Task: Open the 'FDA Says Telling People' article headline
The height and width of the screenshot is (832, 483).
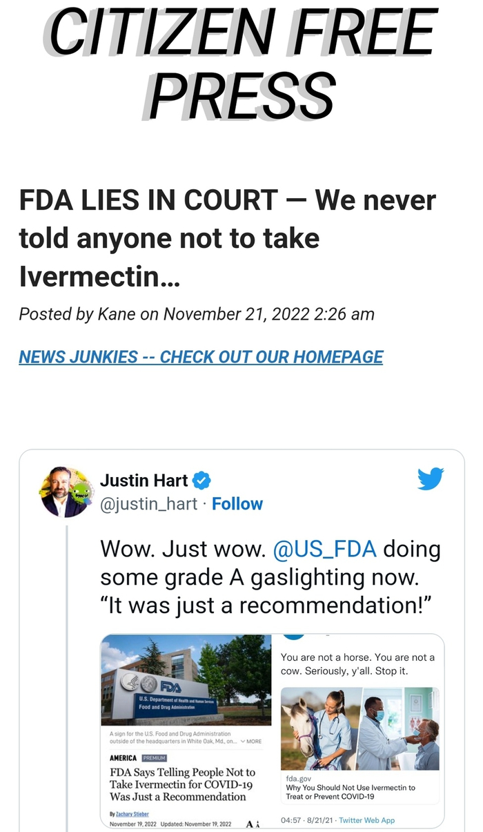Action: (x=182, y=784)
